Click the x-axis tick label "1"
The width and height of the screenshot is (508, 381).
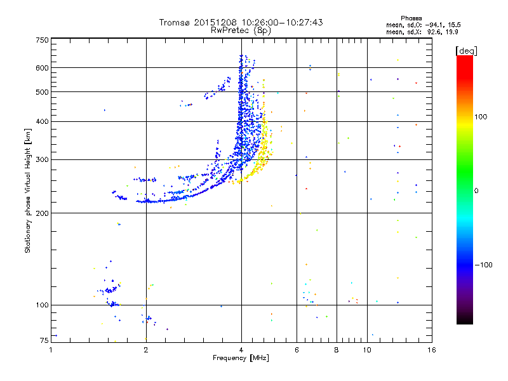pos(51,350)
